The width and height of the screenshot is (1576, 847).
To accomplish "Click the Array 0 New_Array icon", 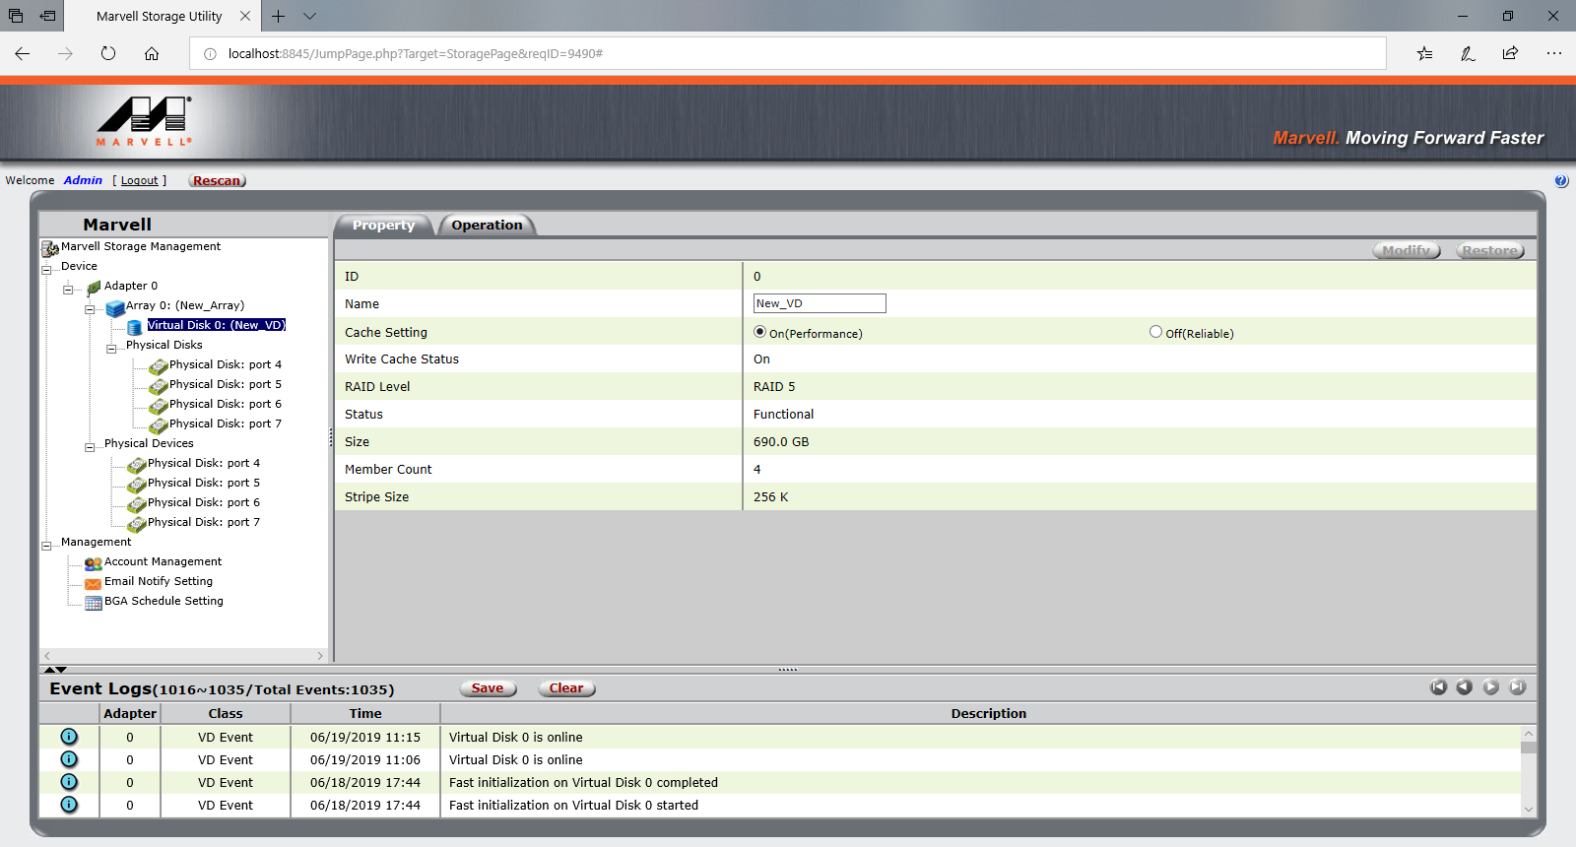I will 115,307.
